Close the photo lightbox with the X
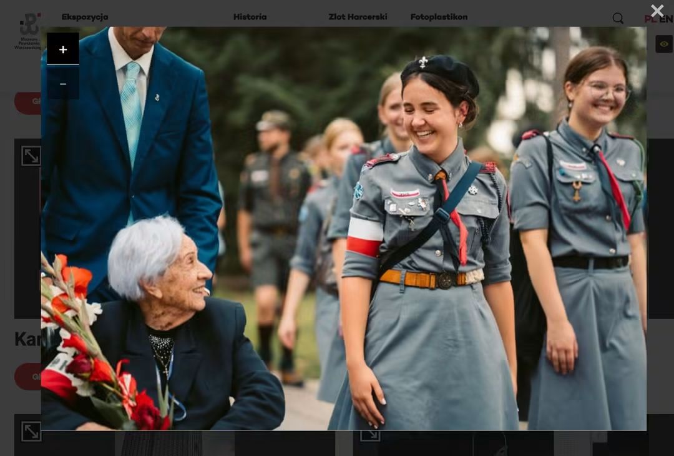Screen dimensions: 674x456 (x=657, y=11)
